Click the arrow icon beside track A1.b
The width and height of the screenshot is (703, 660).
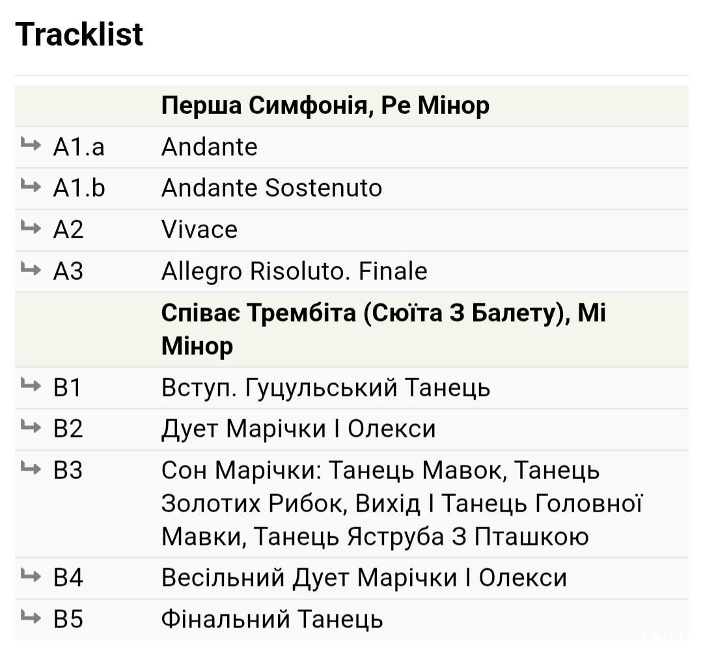click(31, 186)
